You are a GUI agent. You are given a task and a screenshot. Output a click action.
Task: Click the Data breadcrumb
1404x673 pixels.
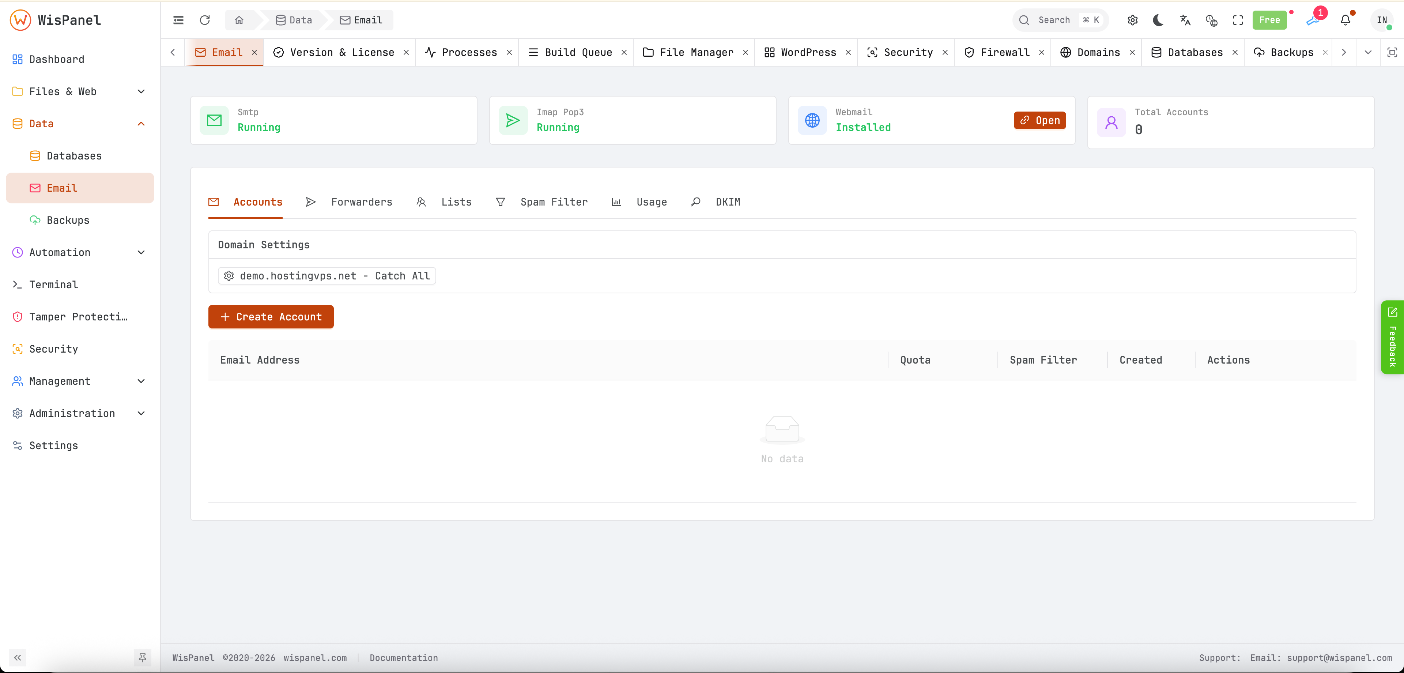pos(294,20)
